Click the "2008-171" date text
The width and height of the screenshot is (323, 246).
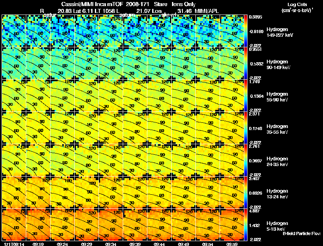tap(137, 4)
